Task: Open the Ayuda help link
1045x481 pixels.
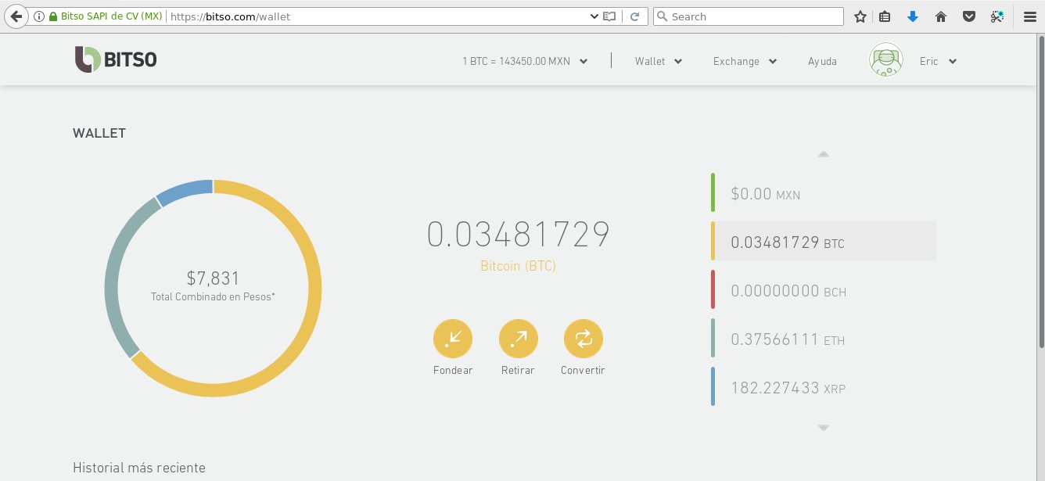Action: point(822,61)
